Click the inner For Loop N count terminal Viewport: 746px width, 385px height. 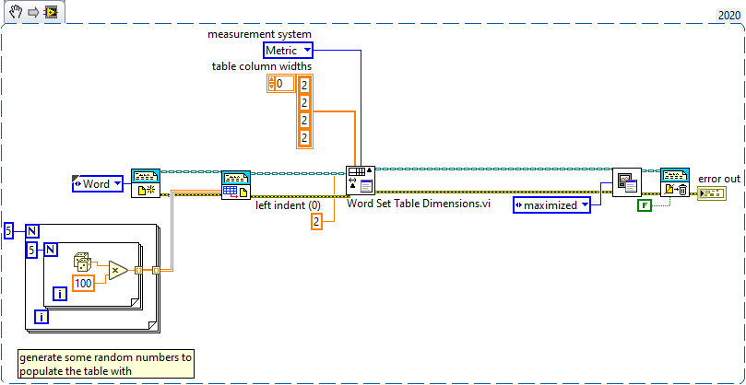tap(51, 250)
